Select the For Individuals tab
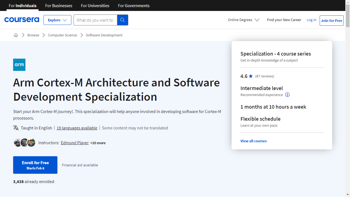 click(23, 5)
